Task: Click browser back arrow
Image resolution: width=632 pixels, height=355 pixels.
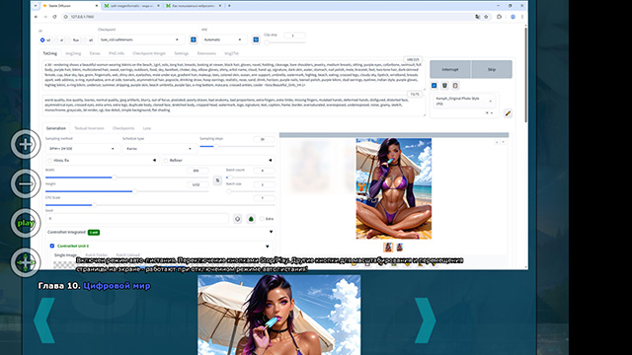Action: click(36, 17)
